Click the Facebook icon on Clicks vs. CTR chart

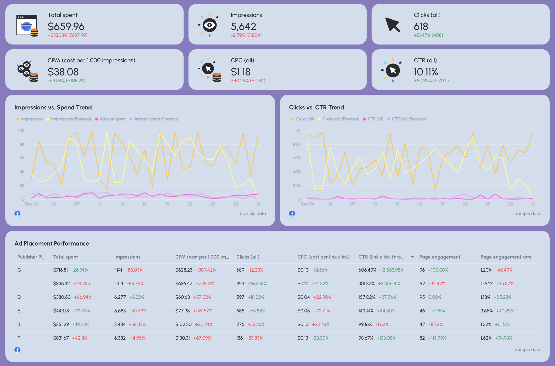coord(292,213)
